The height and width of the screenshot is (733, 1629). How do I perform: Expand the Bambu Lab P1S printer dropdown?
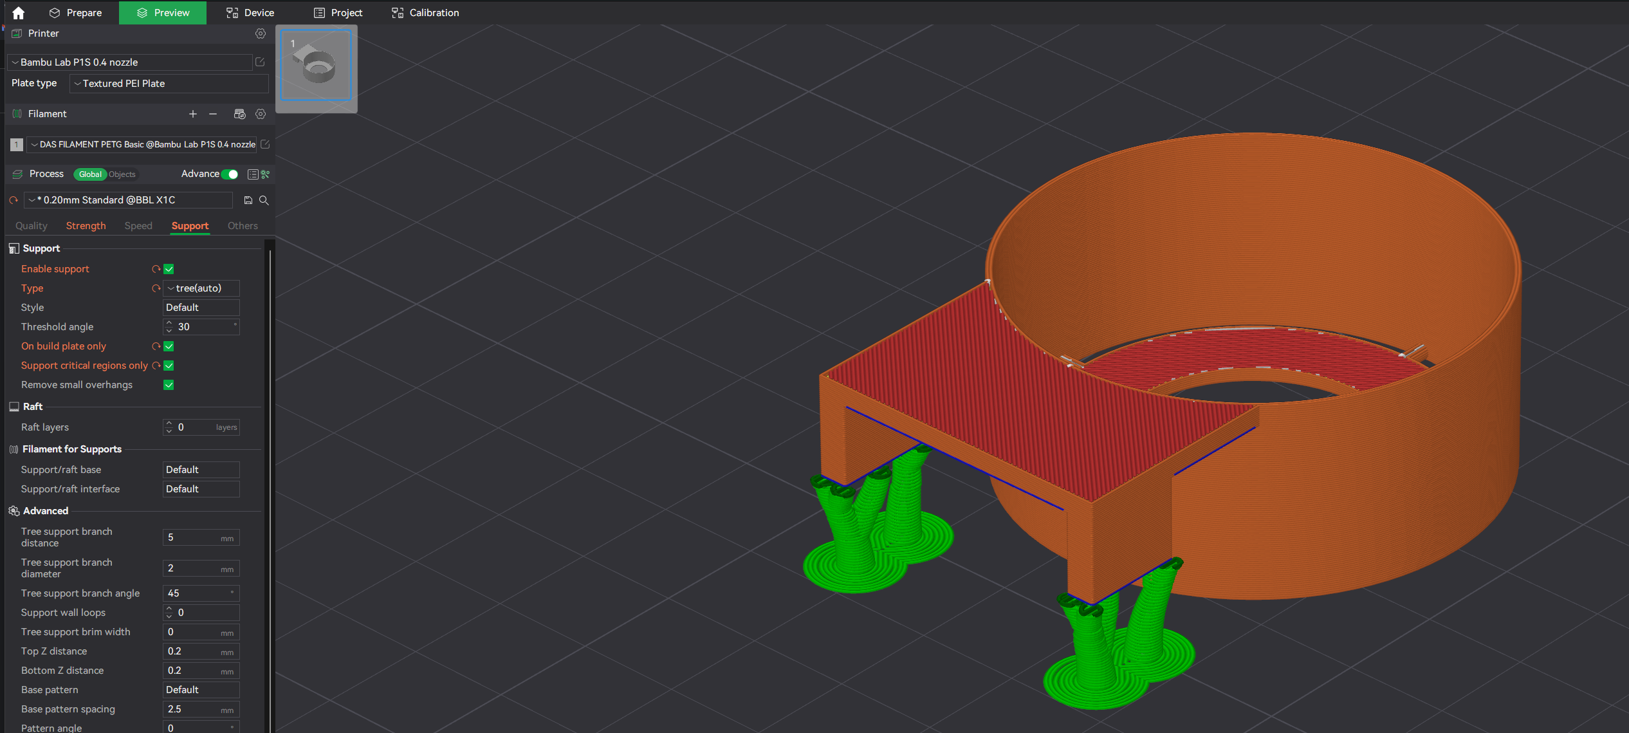click(129, 62)
